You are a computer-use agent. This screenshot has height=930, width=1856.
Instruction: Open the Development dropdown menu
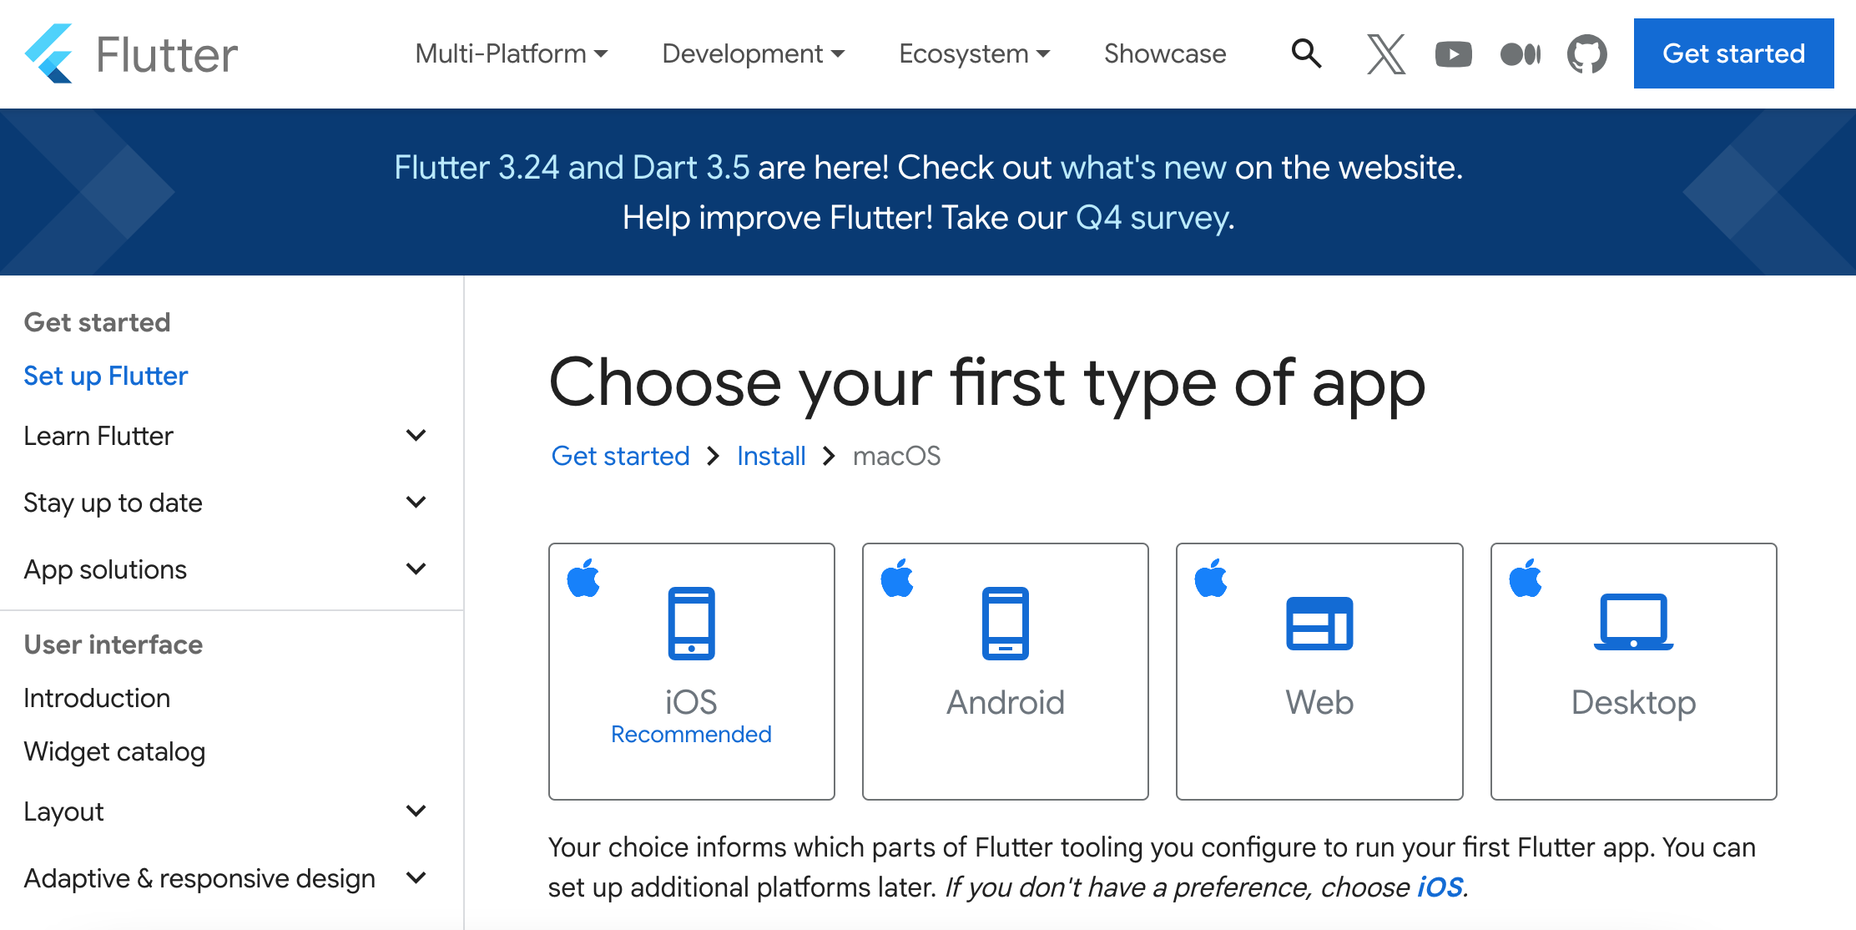[753, 54]
